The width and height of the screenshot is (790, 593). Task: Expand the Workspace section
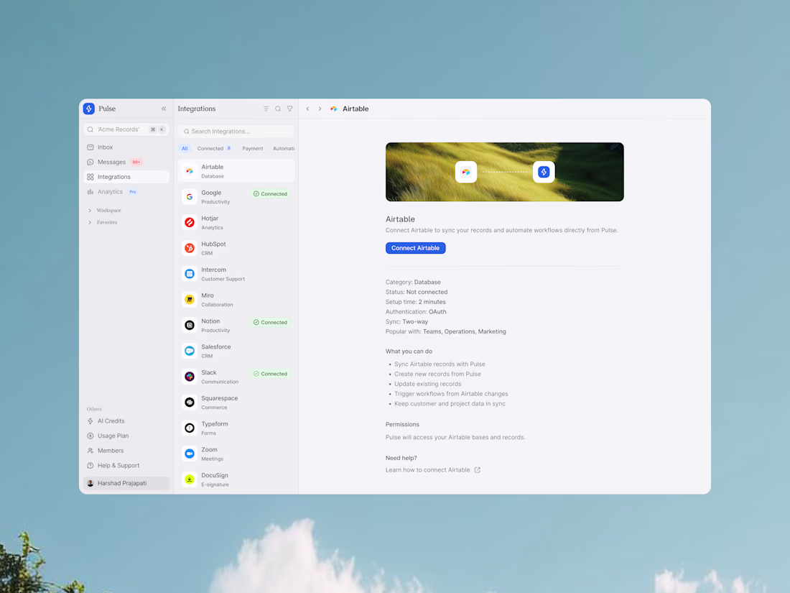click(x=105, y=211)
